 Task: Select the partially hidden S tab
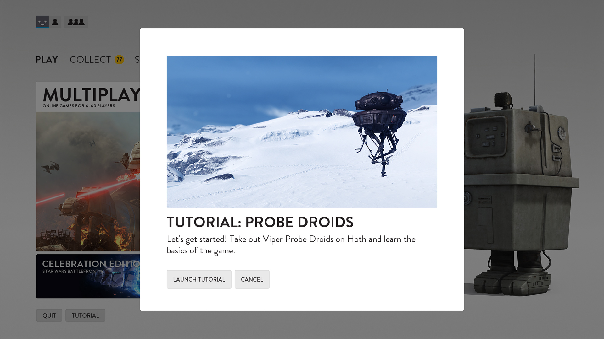[x=137, y=60]
